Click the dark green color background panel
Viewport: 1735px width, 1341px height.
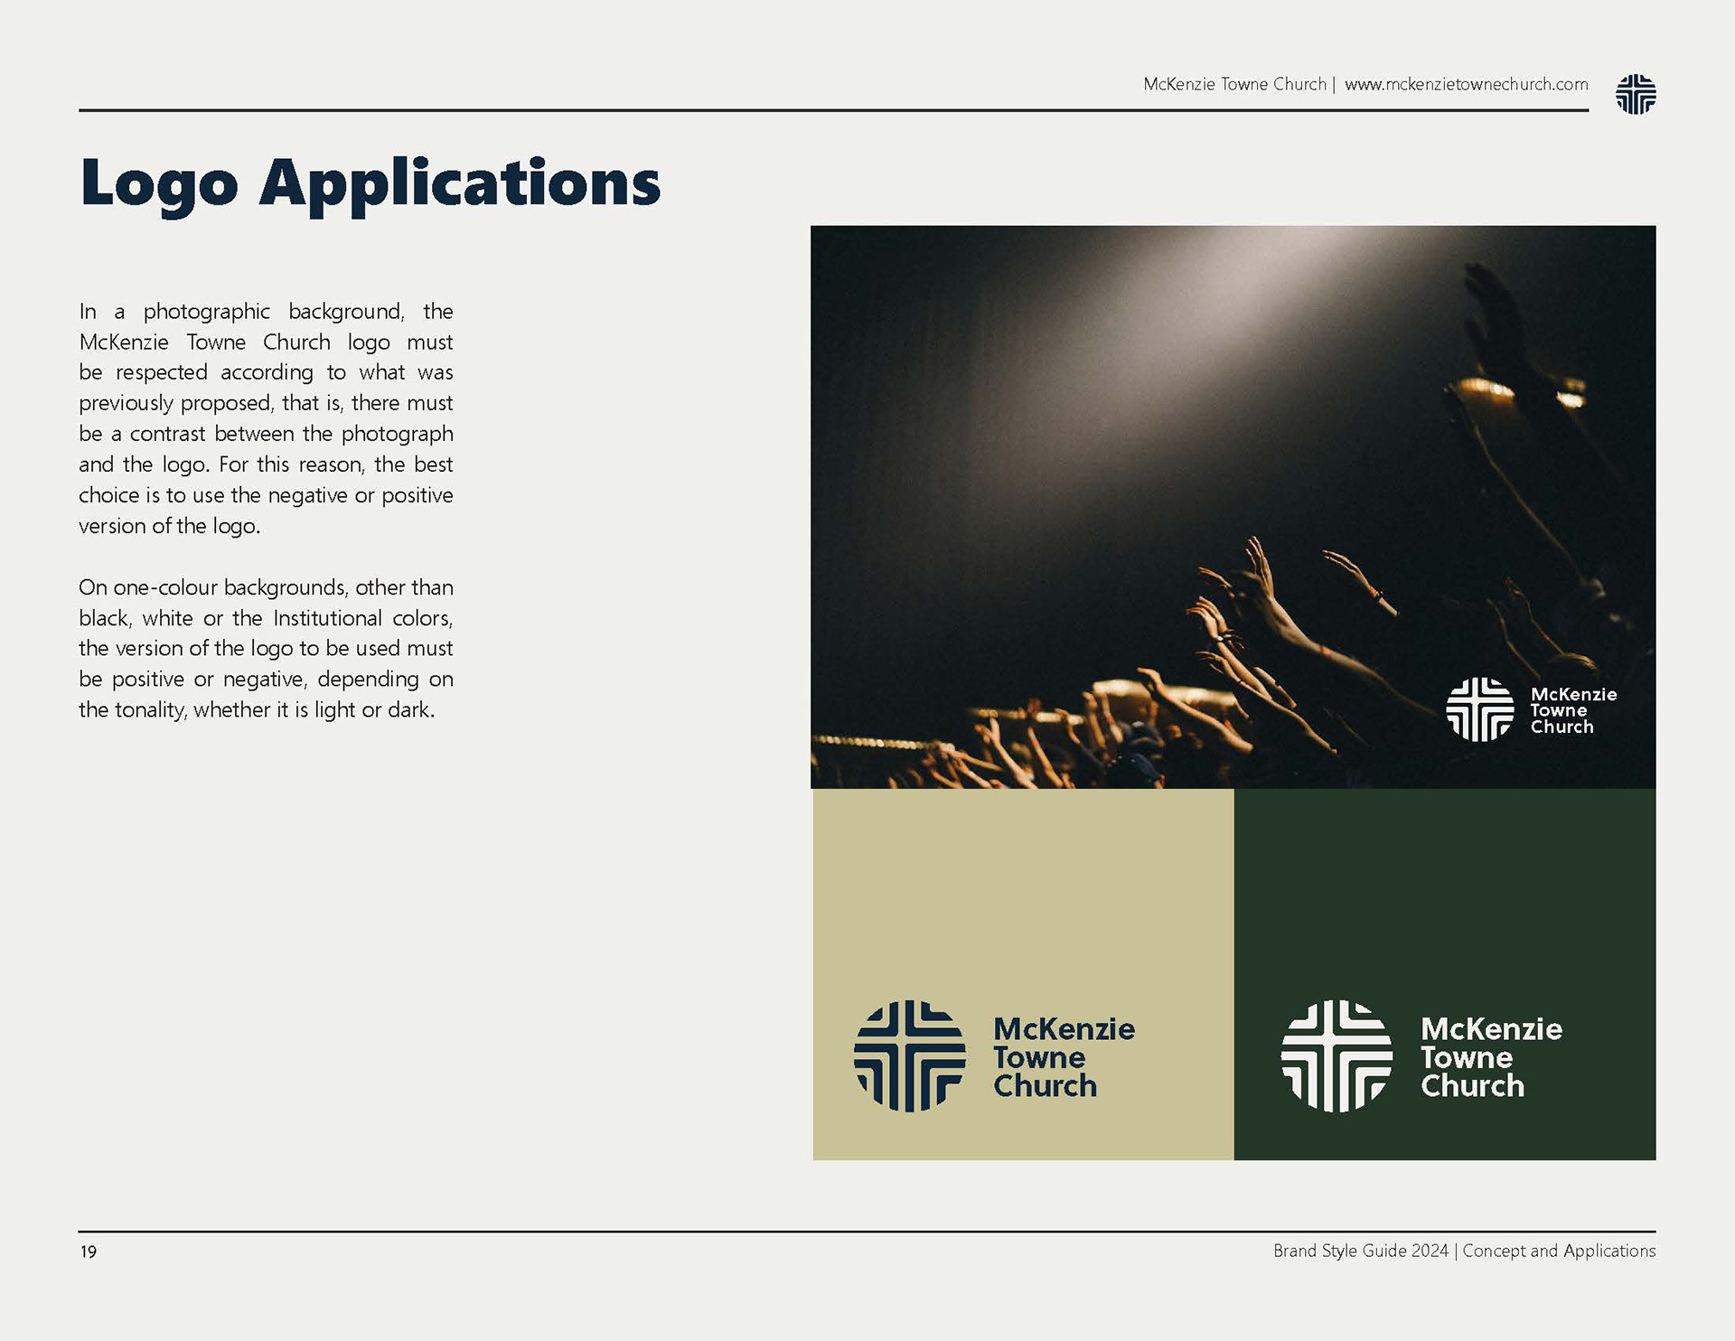(x=1444, y=886)
